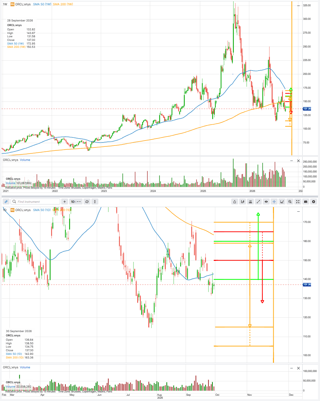Select SMA 50 (1D) indicator label
Image resolution: width=320 pixels, height=401 pixels.
click(42, 210)
